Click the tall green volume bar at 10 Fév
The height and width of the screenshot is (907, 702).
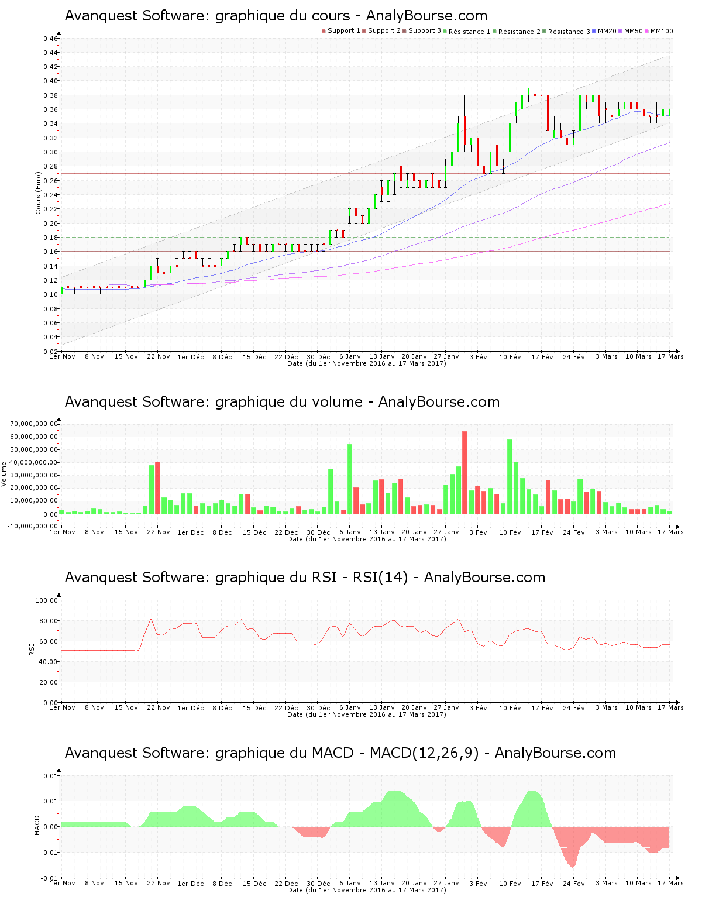tap(510, 477)
